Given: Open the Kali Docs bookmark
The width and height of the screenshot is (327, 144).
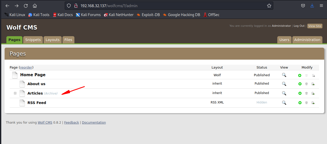Looking at the screenshot, I should pos(63,15).
